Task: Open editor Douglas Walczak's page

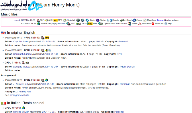Action: 22,67
